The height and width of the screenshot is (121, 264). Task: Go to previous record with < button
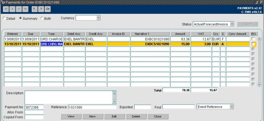13,9
